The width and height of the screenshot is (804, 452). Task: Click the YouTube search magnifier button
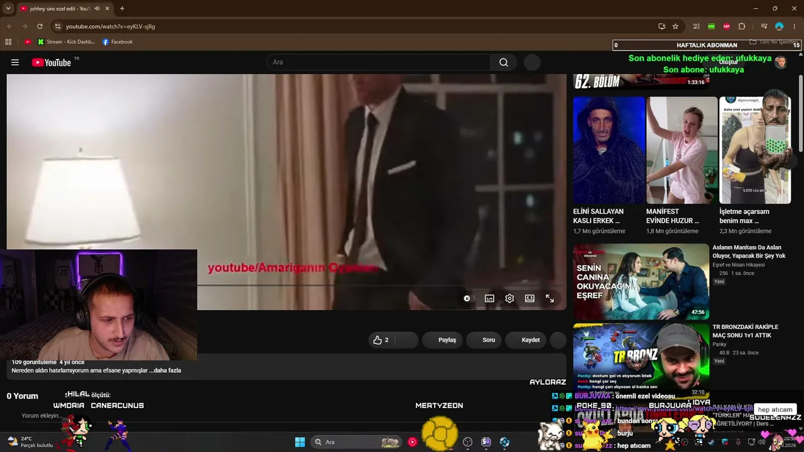coord(504,62)
